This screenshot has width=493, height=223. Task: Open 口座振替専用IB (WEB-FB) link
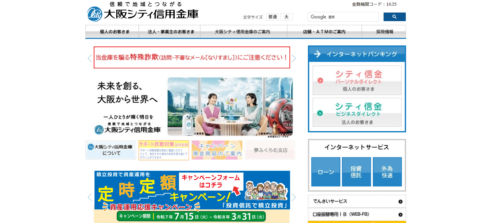tap(357, 214)
